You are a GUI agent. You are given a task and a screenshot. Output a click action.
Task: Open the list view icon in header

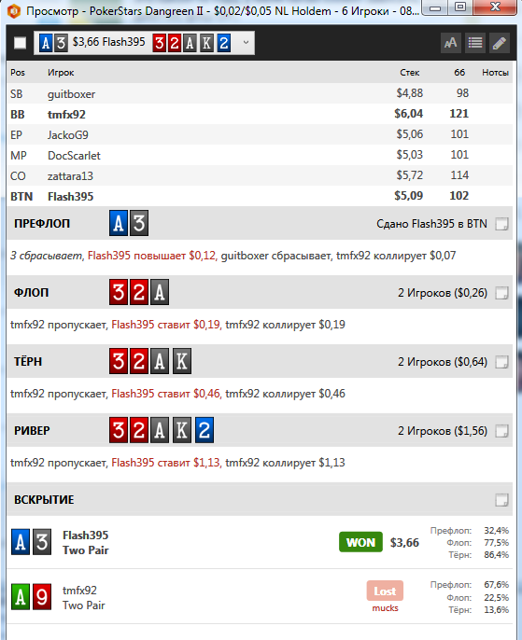(x=475, y=43)
